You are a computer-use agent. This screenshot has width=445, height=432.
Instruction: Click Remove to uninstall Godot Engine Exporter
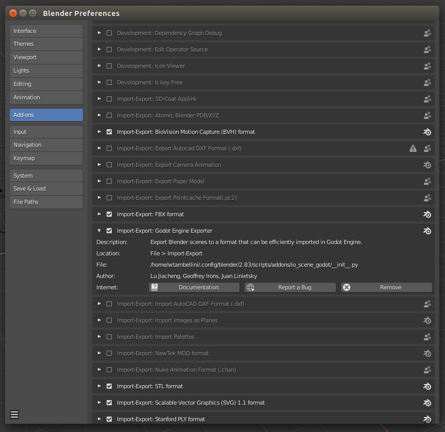click(386, 287)
